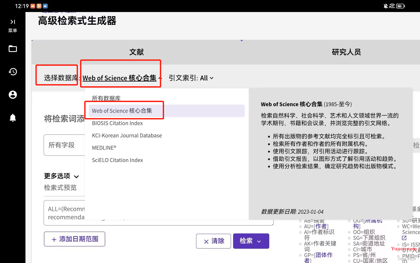Collapse the Web of Science 核心合集 database dropdown
The width and height of the screenshot is (420, 263).
(x=122, y=78)
